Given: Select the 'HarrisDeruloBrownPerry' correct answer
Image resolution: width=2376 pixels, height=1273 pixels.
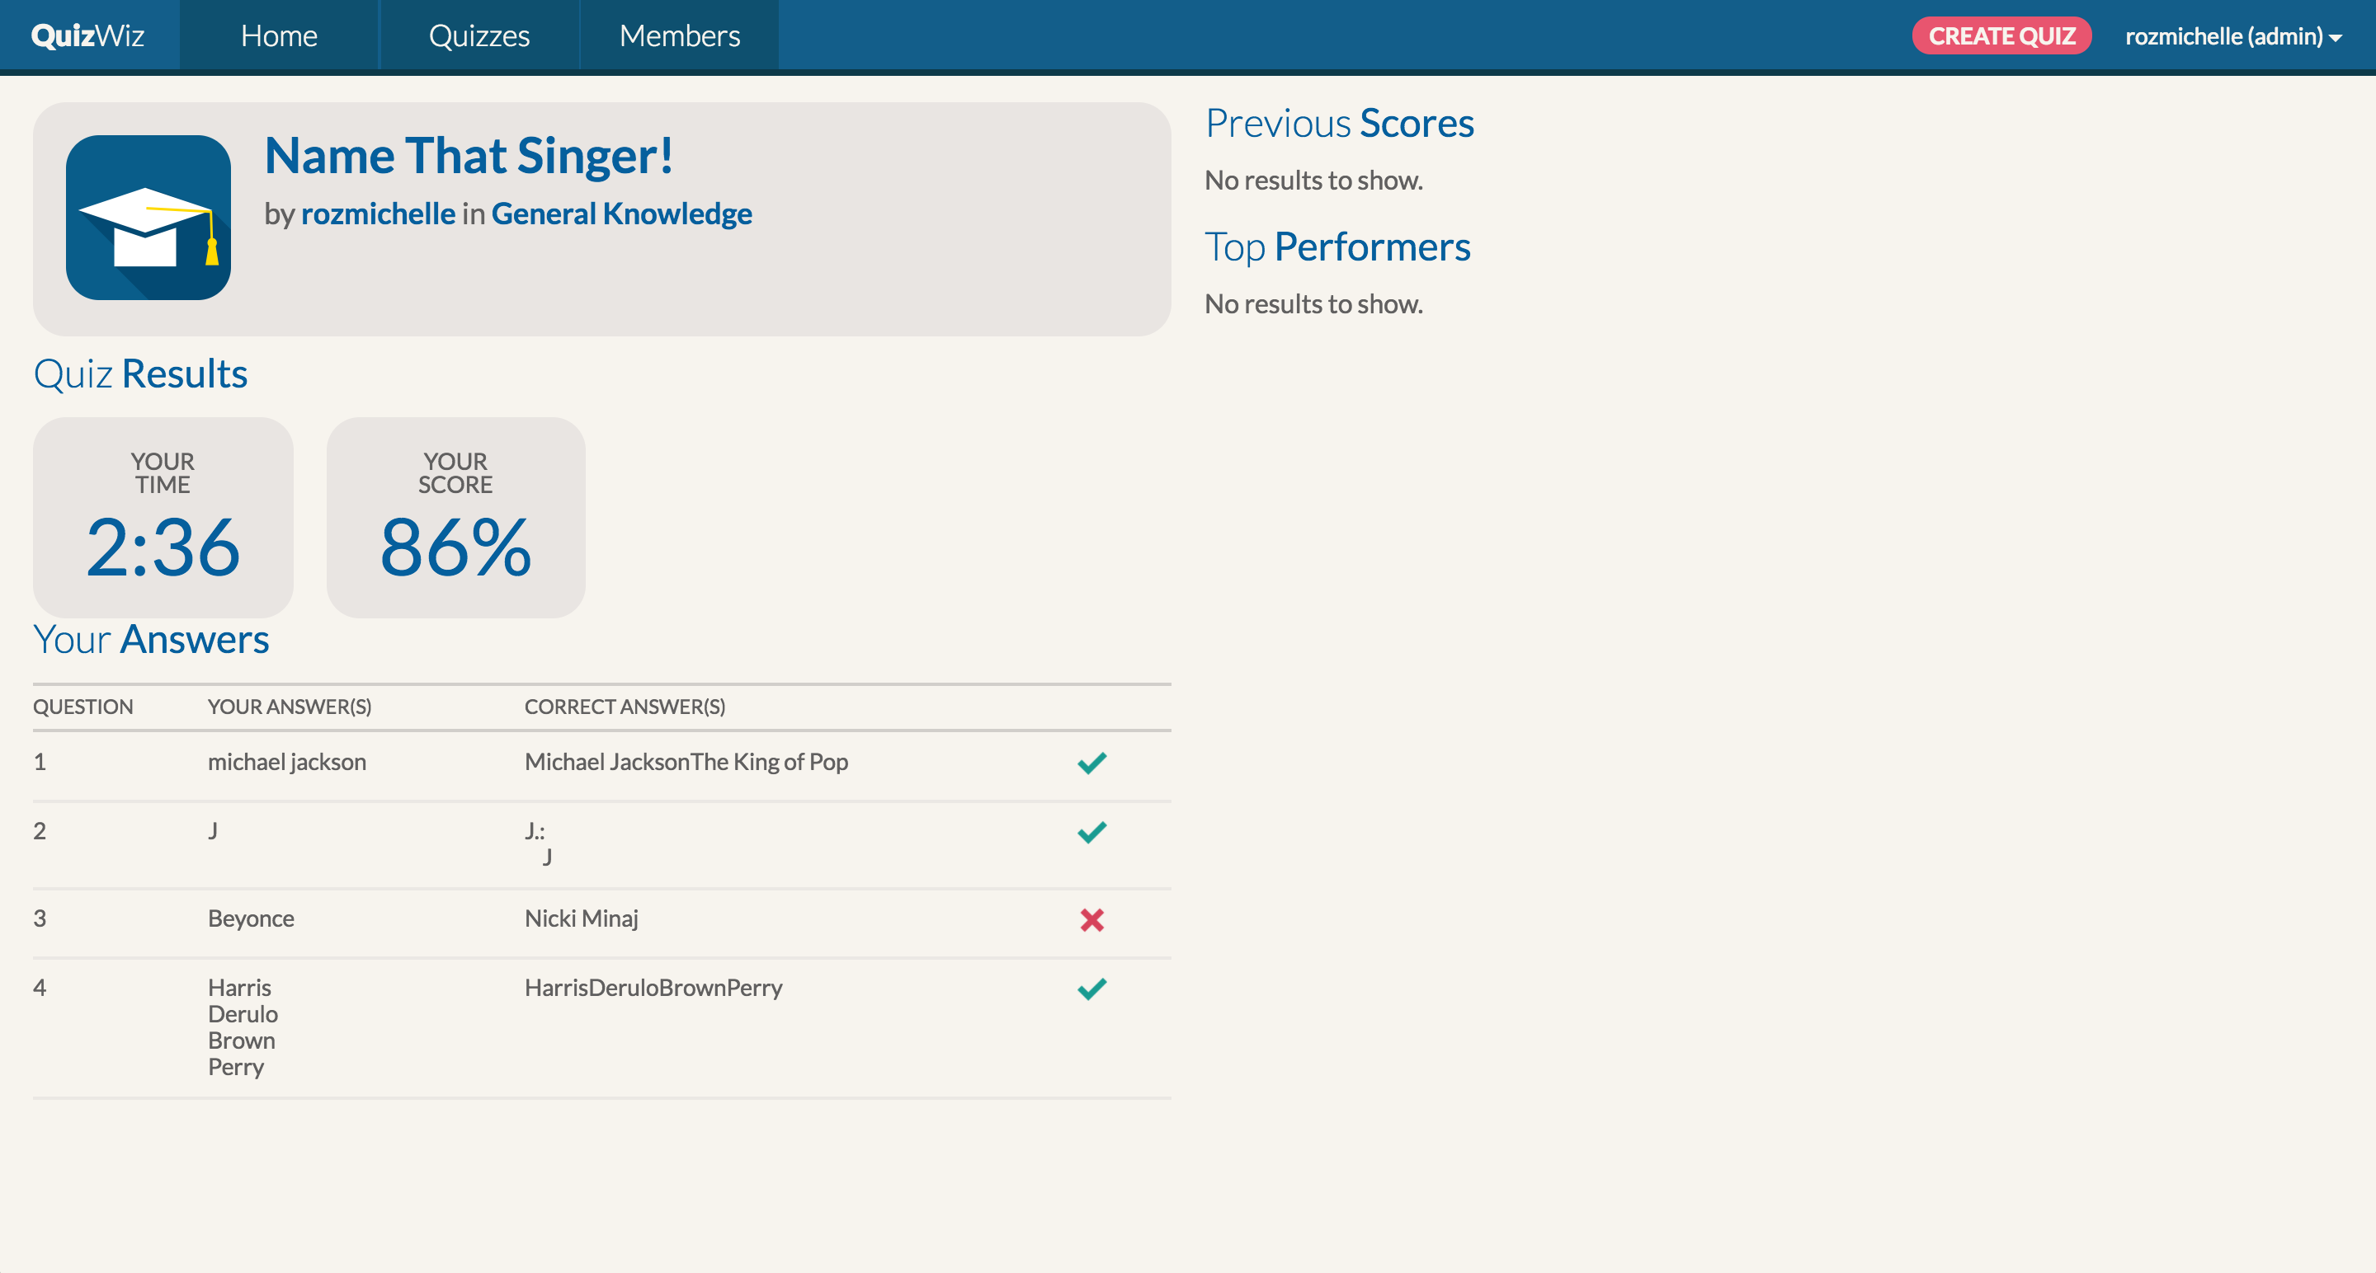Looking at the screenshot, I should click(x=653, y=989).
